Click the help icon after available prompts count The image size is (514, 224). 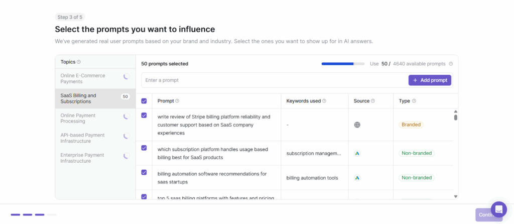point(451,64)
